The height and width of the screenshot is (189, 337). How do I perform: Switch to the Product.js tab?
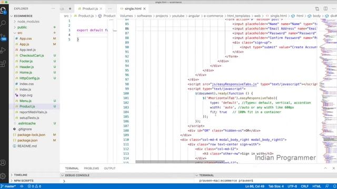tap(90, 8)
